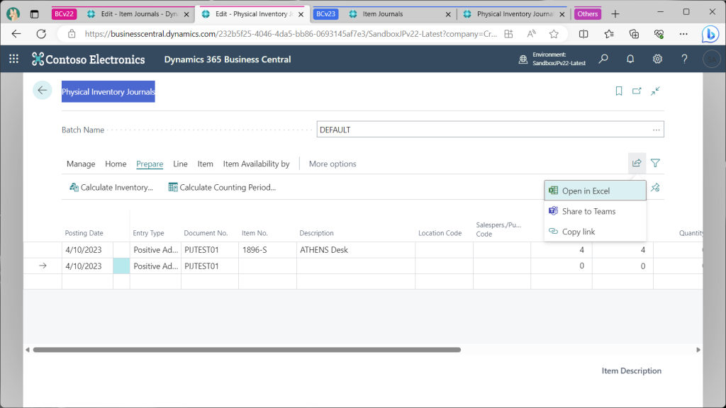The height and width of the screenshot is (408, 726).
Task: Expand More options in the action bar
Action: pos(333,164)
